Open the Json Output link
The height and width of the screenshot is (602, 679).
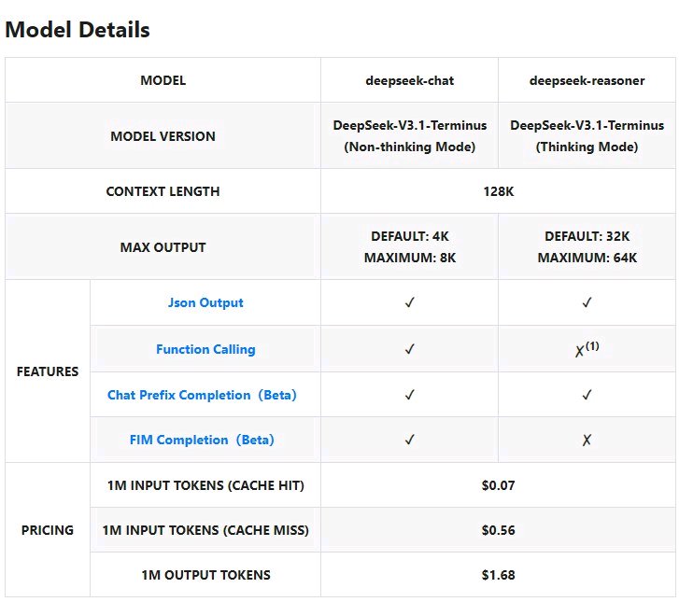205,303
